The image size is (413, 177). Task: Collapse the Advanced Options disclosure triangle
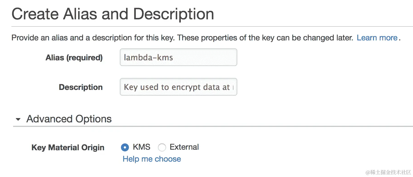(x=18, y=119)
